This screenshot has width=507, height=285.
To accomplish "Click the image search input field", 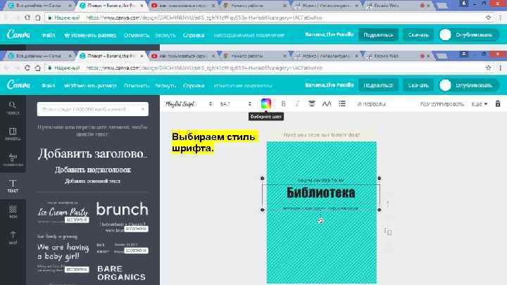I will click(x=92, y=109).
